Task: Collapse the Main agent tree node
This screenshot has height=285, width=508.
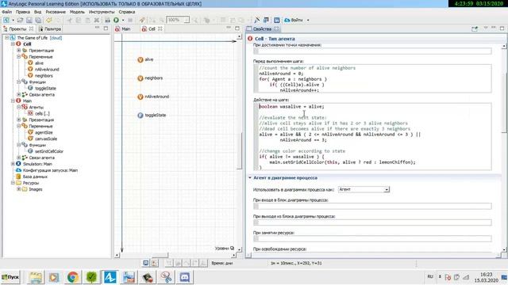Action: click(x=13, y=101)
